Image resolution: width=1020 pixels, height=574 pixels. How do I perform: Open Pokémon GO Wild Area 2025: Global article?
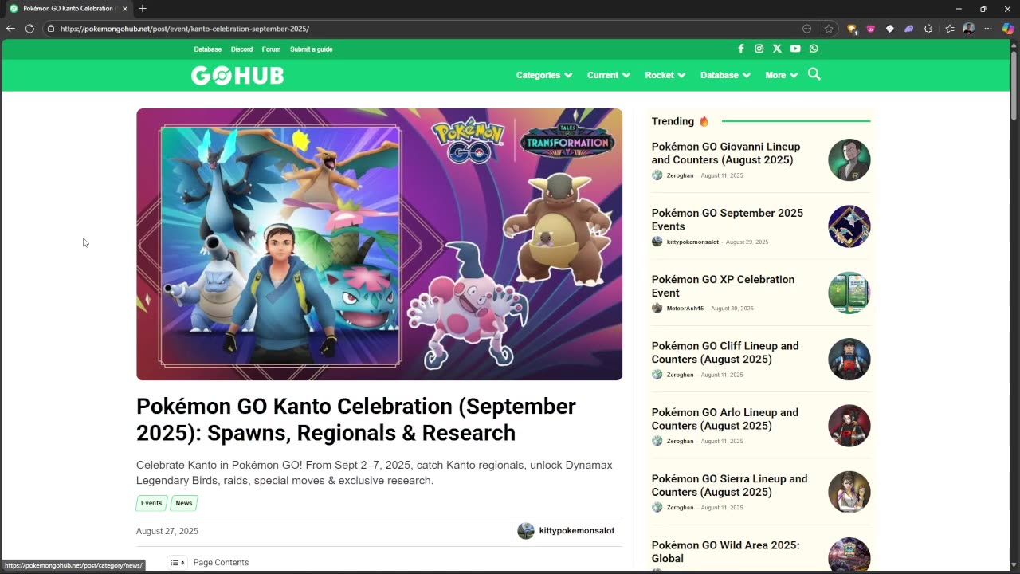(x=725, y=552)
